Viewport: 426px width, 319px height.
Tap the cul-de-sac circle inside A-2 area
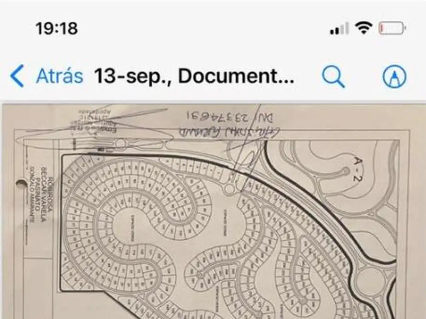click(345, 172)
